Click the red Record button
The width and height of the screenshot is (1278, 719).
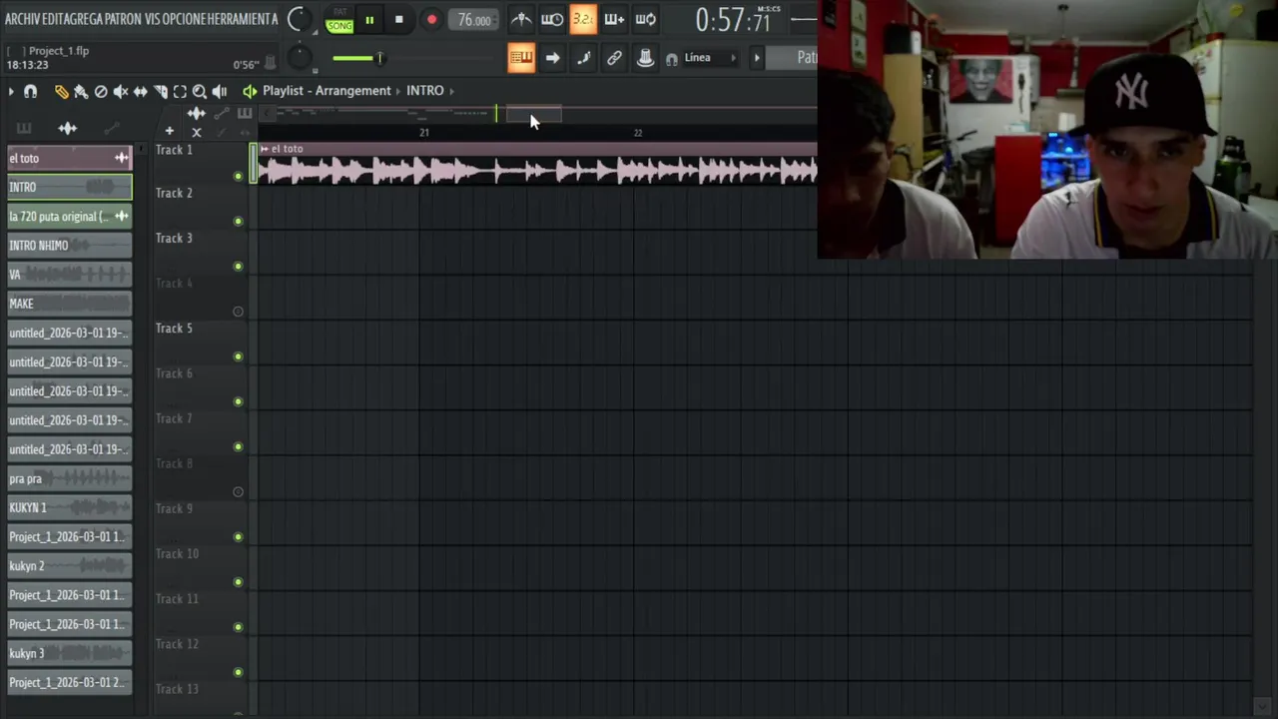[431, 20]
